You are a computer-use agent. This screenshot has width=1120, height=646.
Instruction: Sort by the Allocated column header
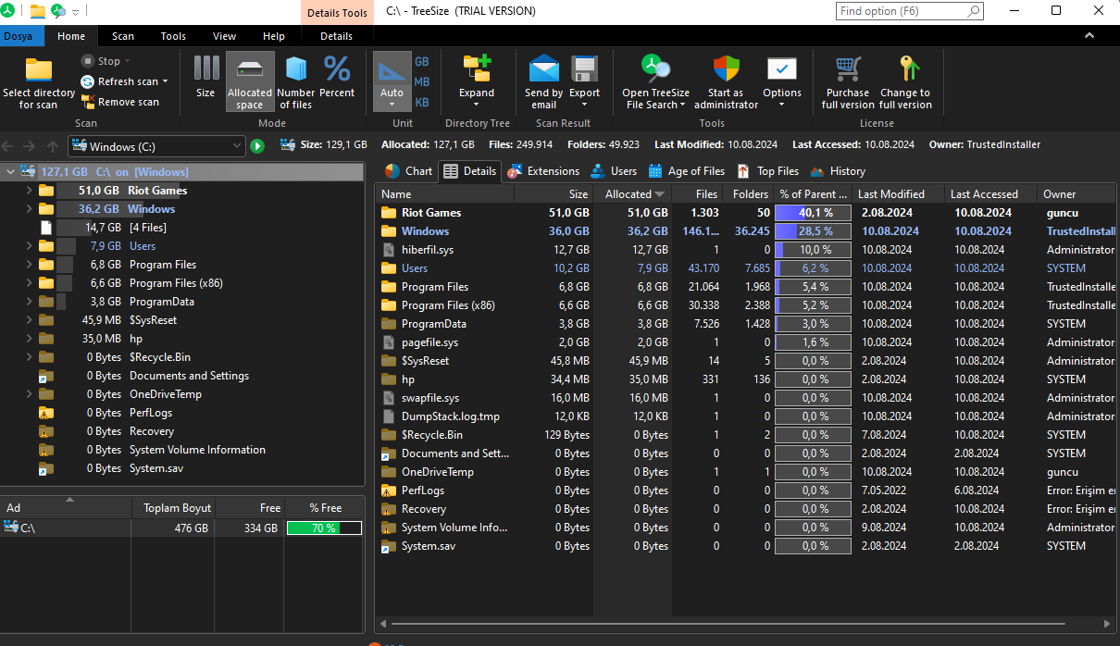634,194
